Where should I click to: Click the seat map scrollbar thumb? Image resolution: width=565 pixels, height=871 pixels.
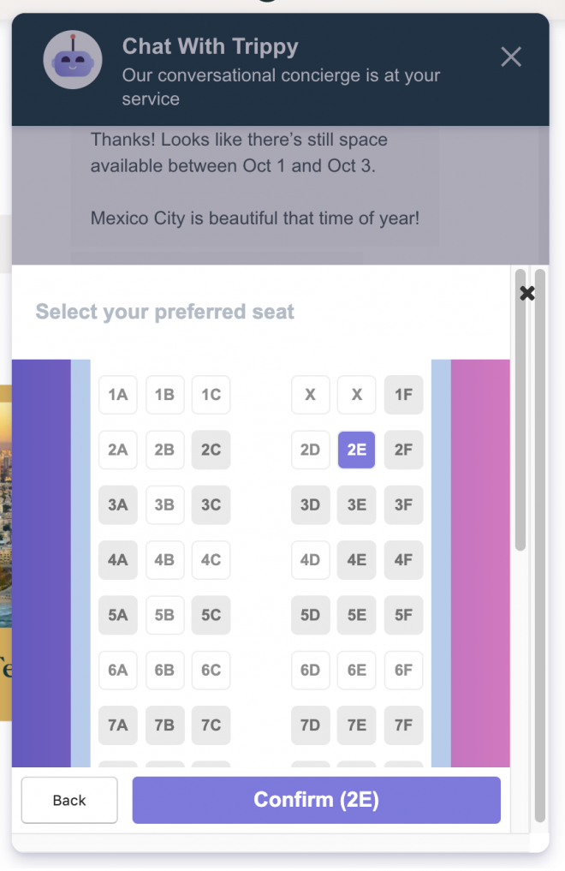click(520, 410)
